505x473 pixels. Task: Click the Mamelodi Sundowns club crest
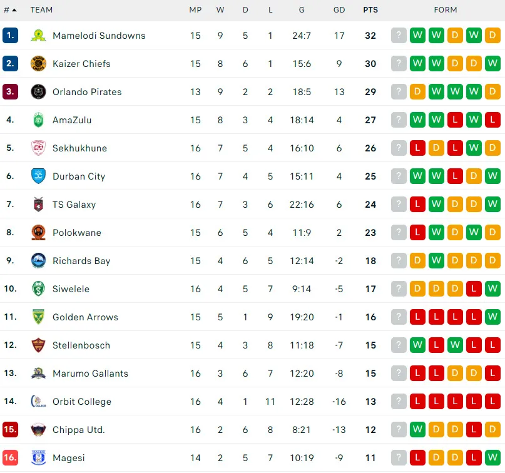tap(38, 36)
